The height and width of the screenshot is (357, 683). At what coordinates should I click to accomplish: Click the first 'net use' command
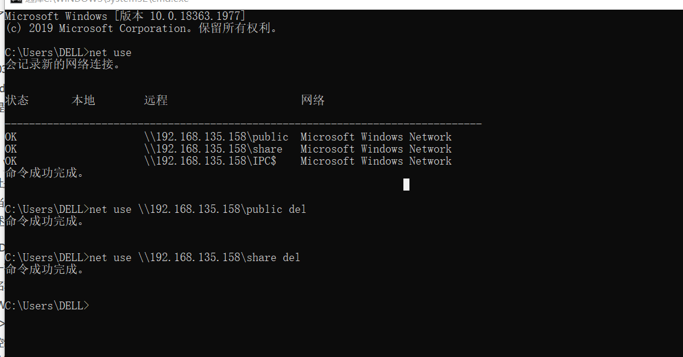pyautogui.click(x=110, y=52)
